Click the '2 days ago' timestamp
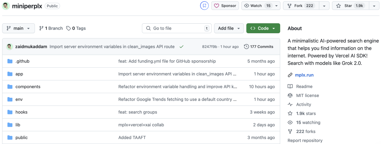The height and width of the screenshot is (144, 381). tap(264, 125)
